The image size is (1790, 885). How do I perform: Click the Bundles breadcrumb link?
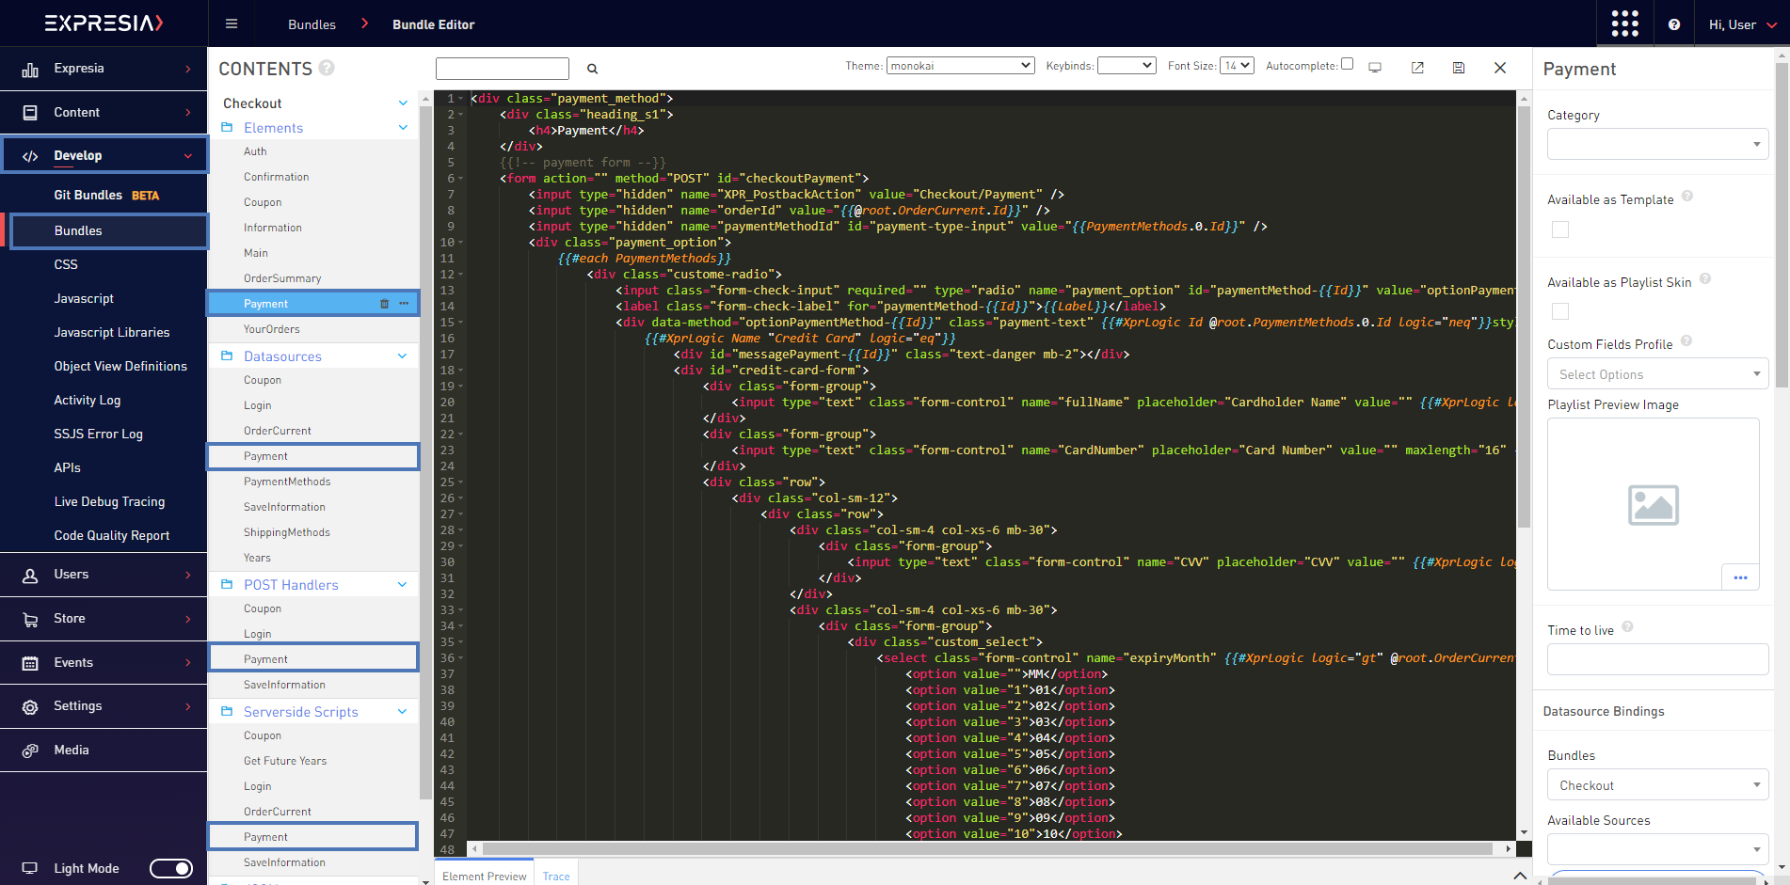coord(312,24)
